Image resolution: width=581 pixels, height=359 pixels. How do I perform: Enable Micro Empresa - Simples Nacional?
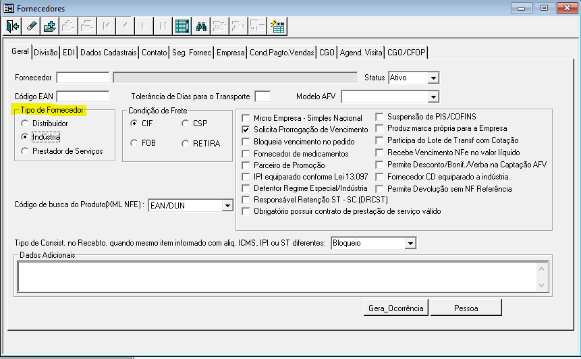(x=246, y=118)
